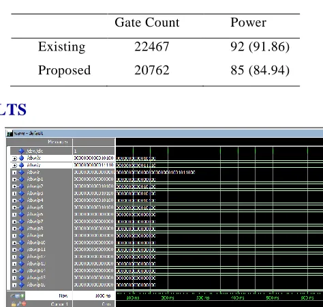Click the green insert cursor icon
Viewport: 323px width, 307px height.
[22, 296]
